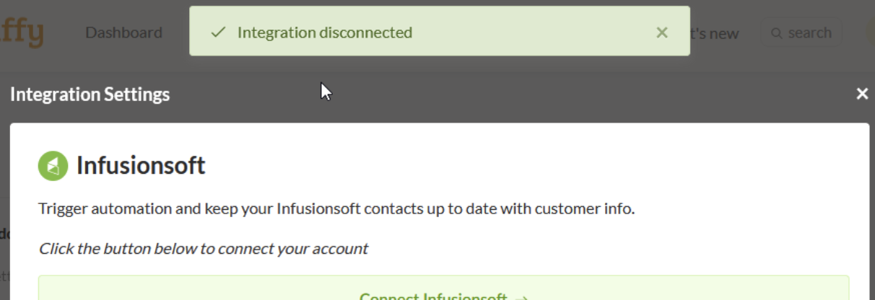Close the Integration Settings dialog
Image resolution: width=875 pixels, height=300 pixels.
pyautogui.click(x=862, y=94)
